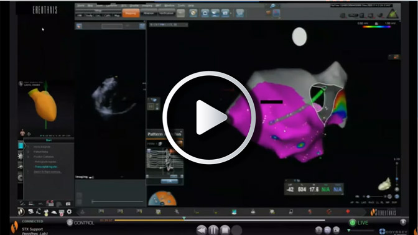Click the clapperboard icon below workflow panel
The height and width of the screenshot is (235, 418).
pyautogui.click(x=50, y=203)
